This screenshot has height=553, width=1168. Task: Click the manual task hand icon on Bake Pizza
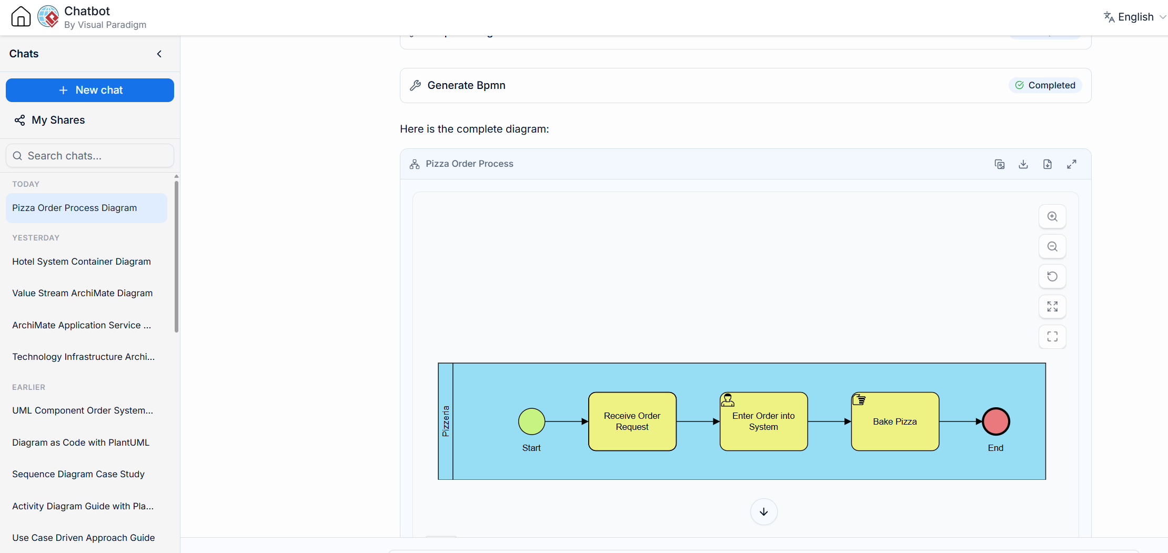tap(859, 400)
